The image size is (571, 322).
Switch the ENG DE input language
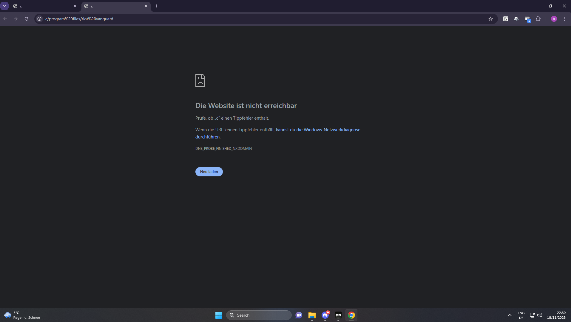521,315
